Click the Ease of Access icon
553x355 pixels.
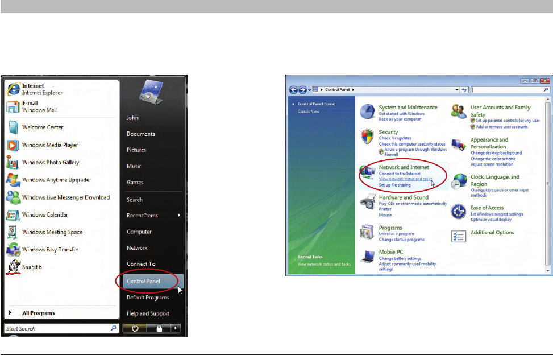click(459, 212)
